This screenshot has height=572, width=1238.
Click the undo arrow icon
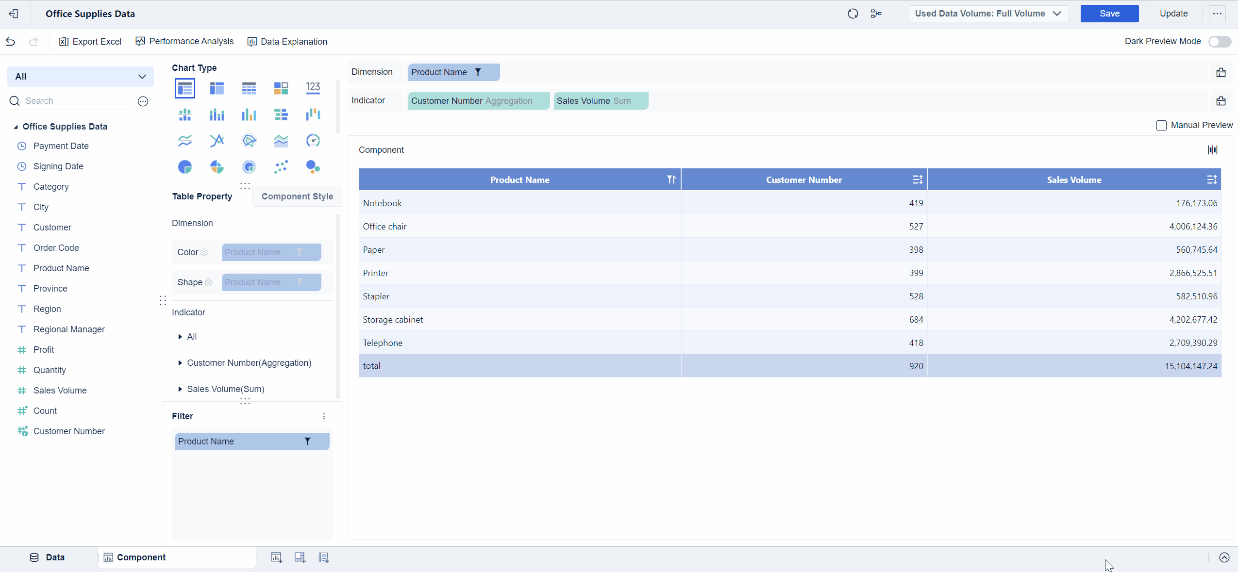(11, 42)
